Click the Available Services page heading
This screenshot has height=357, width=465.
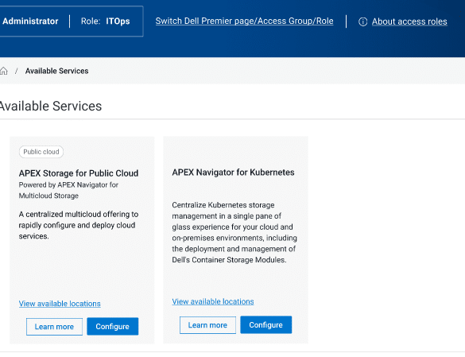[50, 107]
